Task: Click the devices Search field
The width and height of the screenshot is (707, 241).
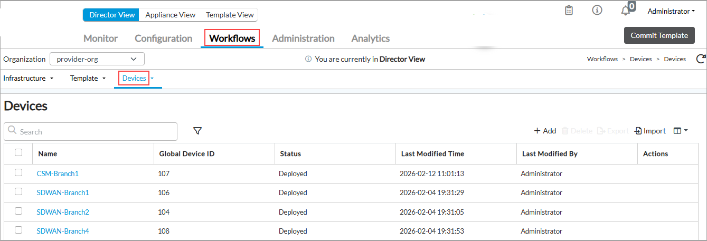Action: [x=91, y=132]
